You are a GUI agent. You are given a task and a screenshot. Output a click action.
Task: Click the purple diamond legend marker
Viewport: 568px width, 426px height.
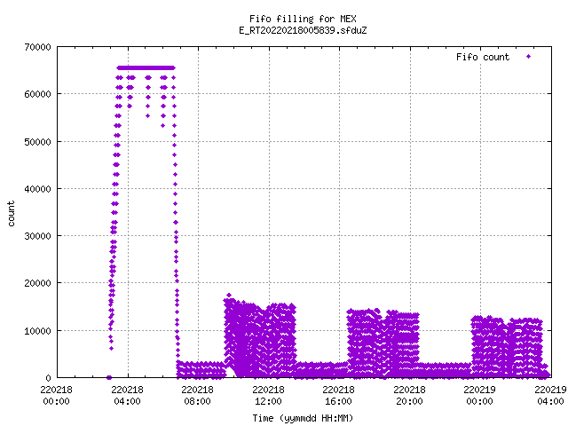(529, 57)
